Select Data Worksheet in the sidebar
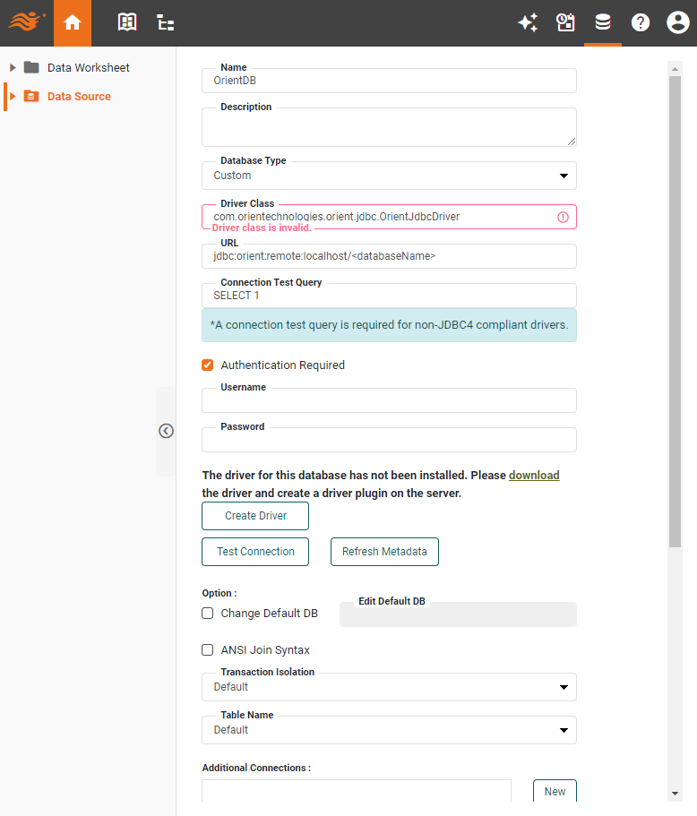The image size is (697, 816). [90, 67]
